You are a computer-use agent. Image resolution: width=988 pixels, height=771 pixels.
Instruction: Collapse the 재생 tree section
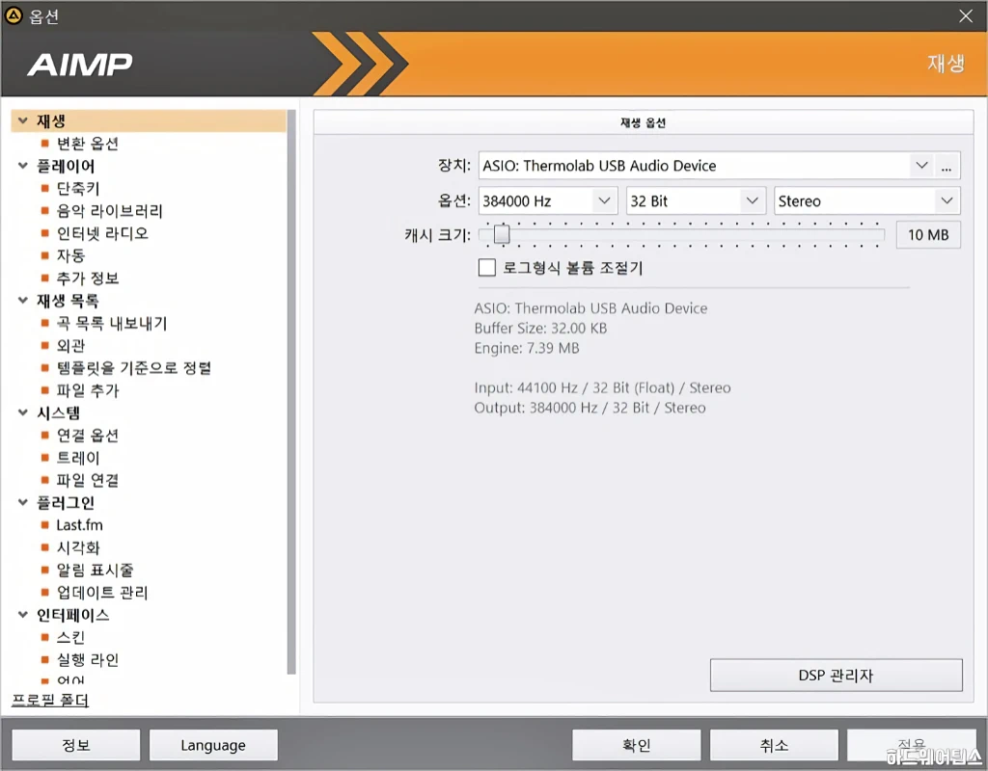(x=23, y=120)
